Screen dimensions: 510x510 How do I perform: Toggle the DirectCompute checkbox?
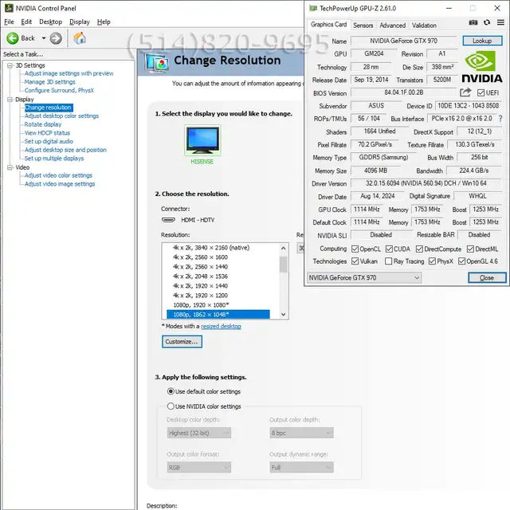coord(419,249)
